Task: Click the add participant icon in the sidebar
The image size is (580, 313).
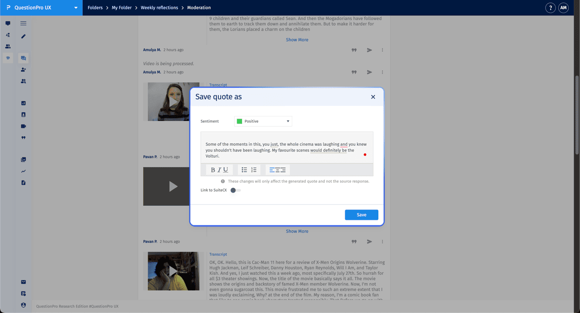Action: point(23,70)
